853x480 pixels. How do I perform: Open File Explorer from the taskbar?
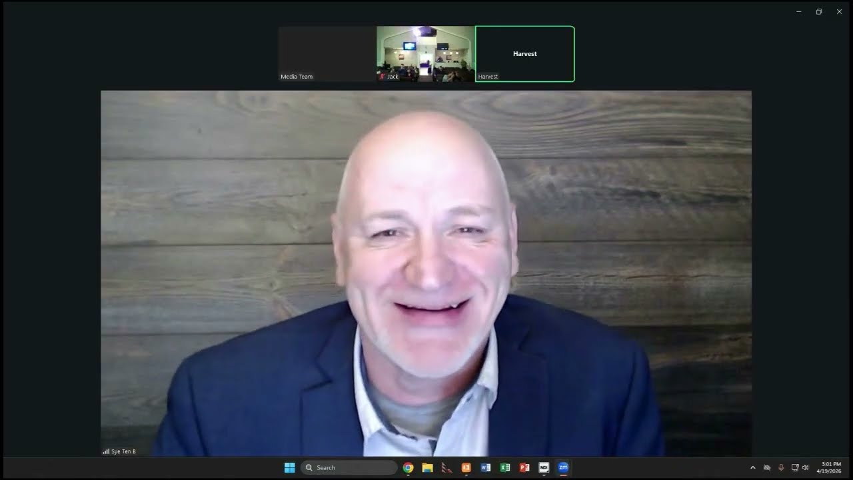427,467
